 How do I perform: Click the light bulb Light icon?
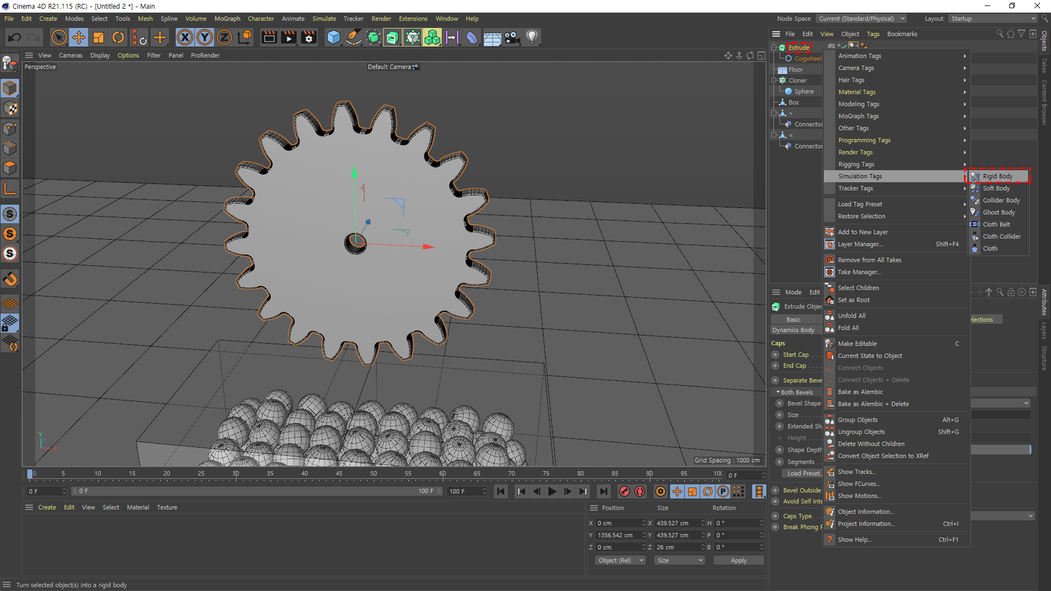[x=532, y=37]
